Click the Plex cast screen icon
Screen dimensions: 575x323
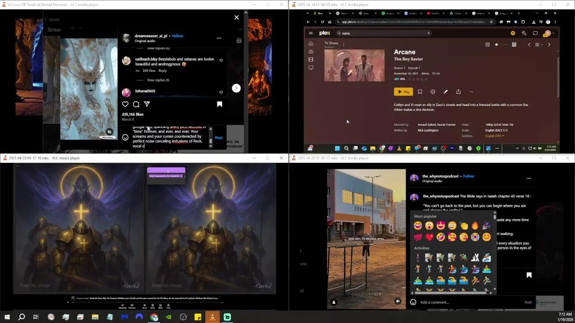coord(535,33)
